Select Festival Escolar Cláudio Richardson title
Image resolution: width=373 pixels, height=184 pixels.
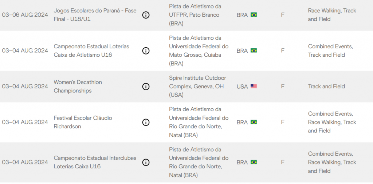coord(83,122)
